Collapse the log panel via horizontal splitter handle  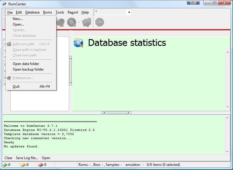116,113
